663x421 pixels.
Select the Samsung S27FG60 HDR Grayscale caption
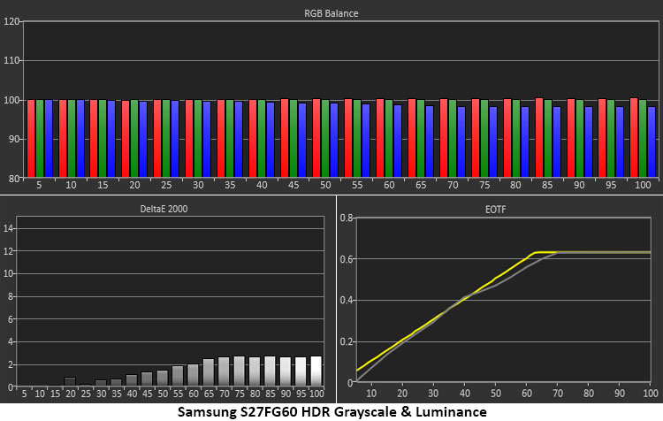click(331, 412)
